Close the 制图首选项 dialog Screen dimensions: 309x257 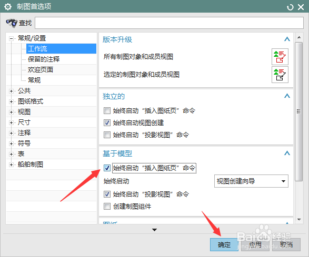301,7
